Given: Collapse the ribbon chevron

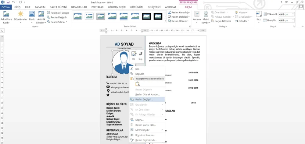Looking at the screenshot, I should click(303, 26).
